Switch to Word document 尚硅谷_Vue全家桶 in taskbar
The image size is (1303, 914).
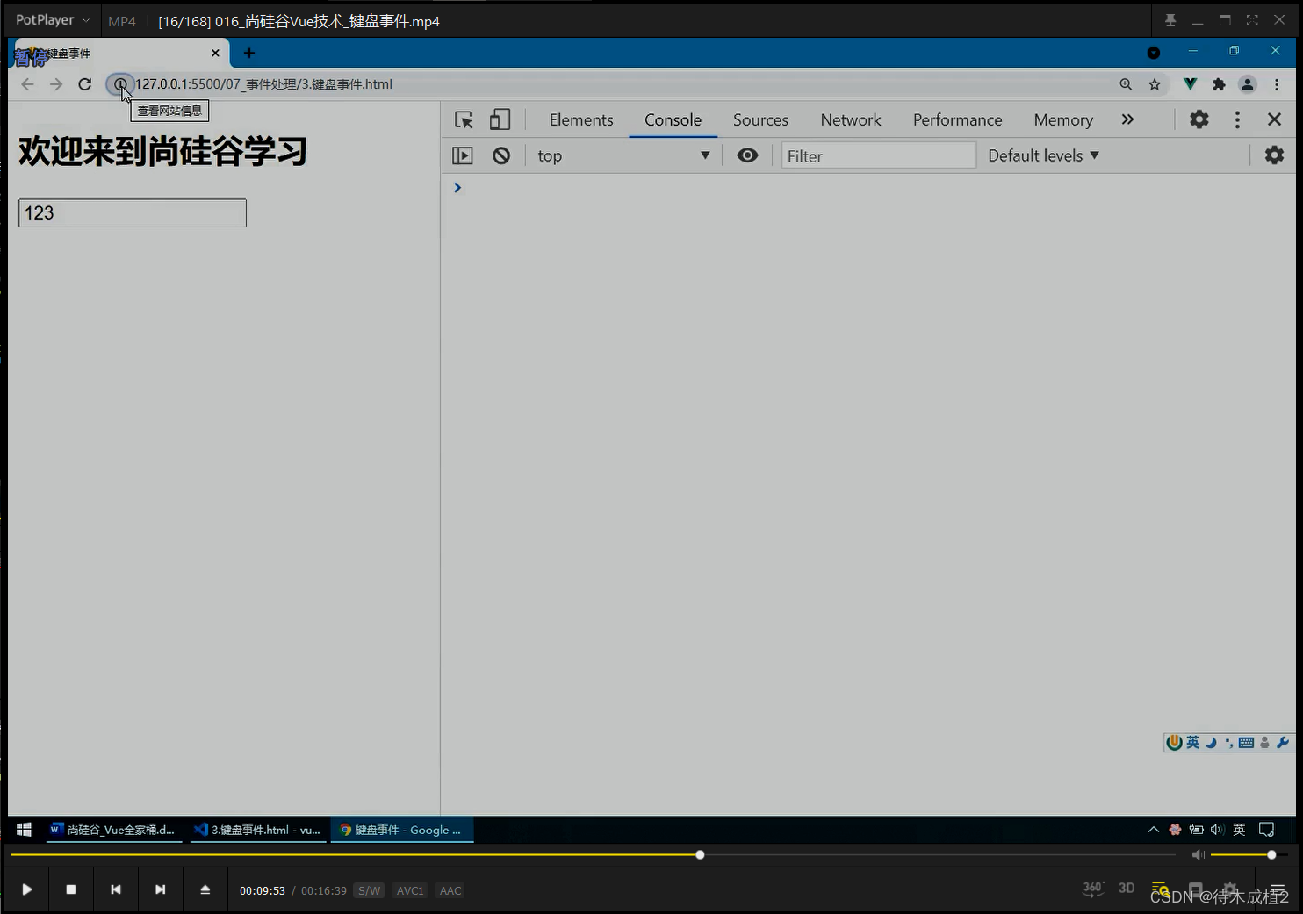(113, 830)
